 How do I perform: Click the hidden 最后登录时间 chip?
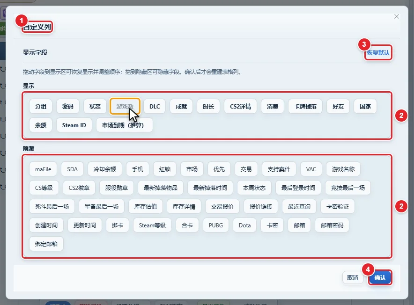(x=298, y=188)
